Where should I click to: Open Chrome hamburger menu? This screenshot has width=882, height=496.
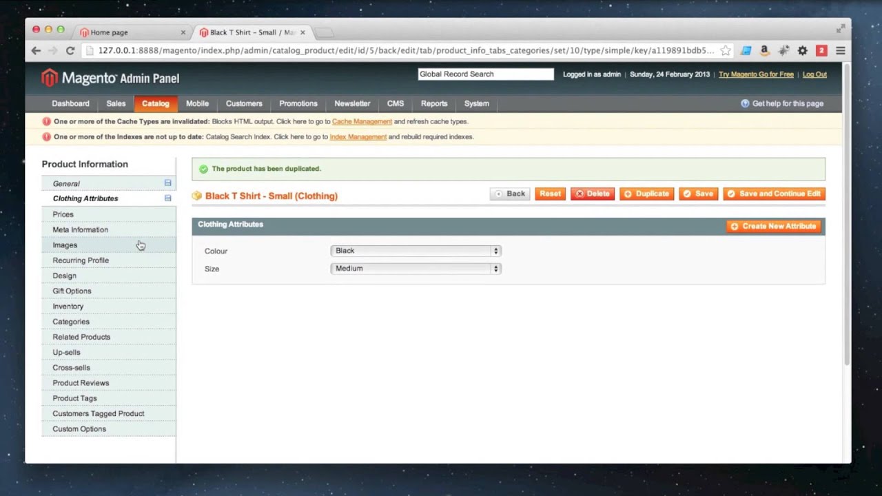(x=841, y=50)
